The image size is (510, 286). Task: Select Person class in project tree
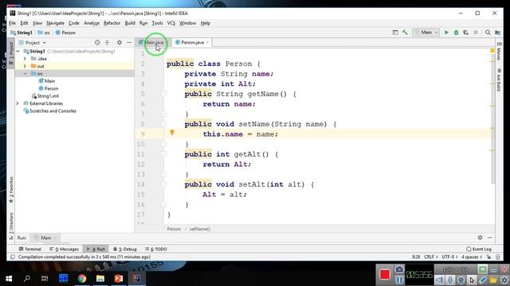coord(48,88)
